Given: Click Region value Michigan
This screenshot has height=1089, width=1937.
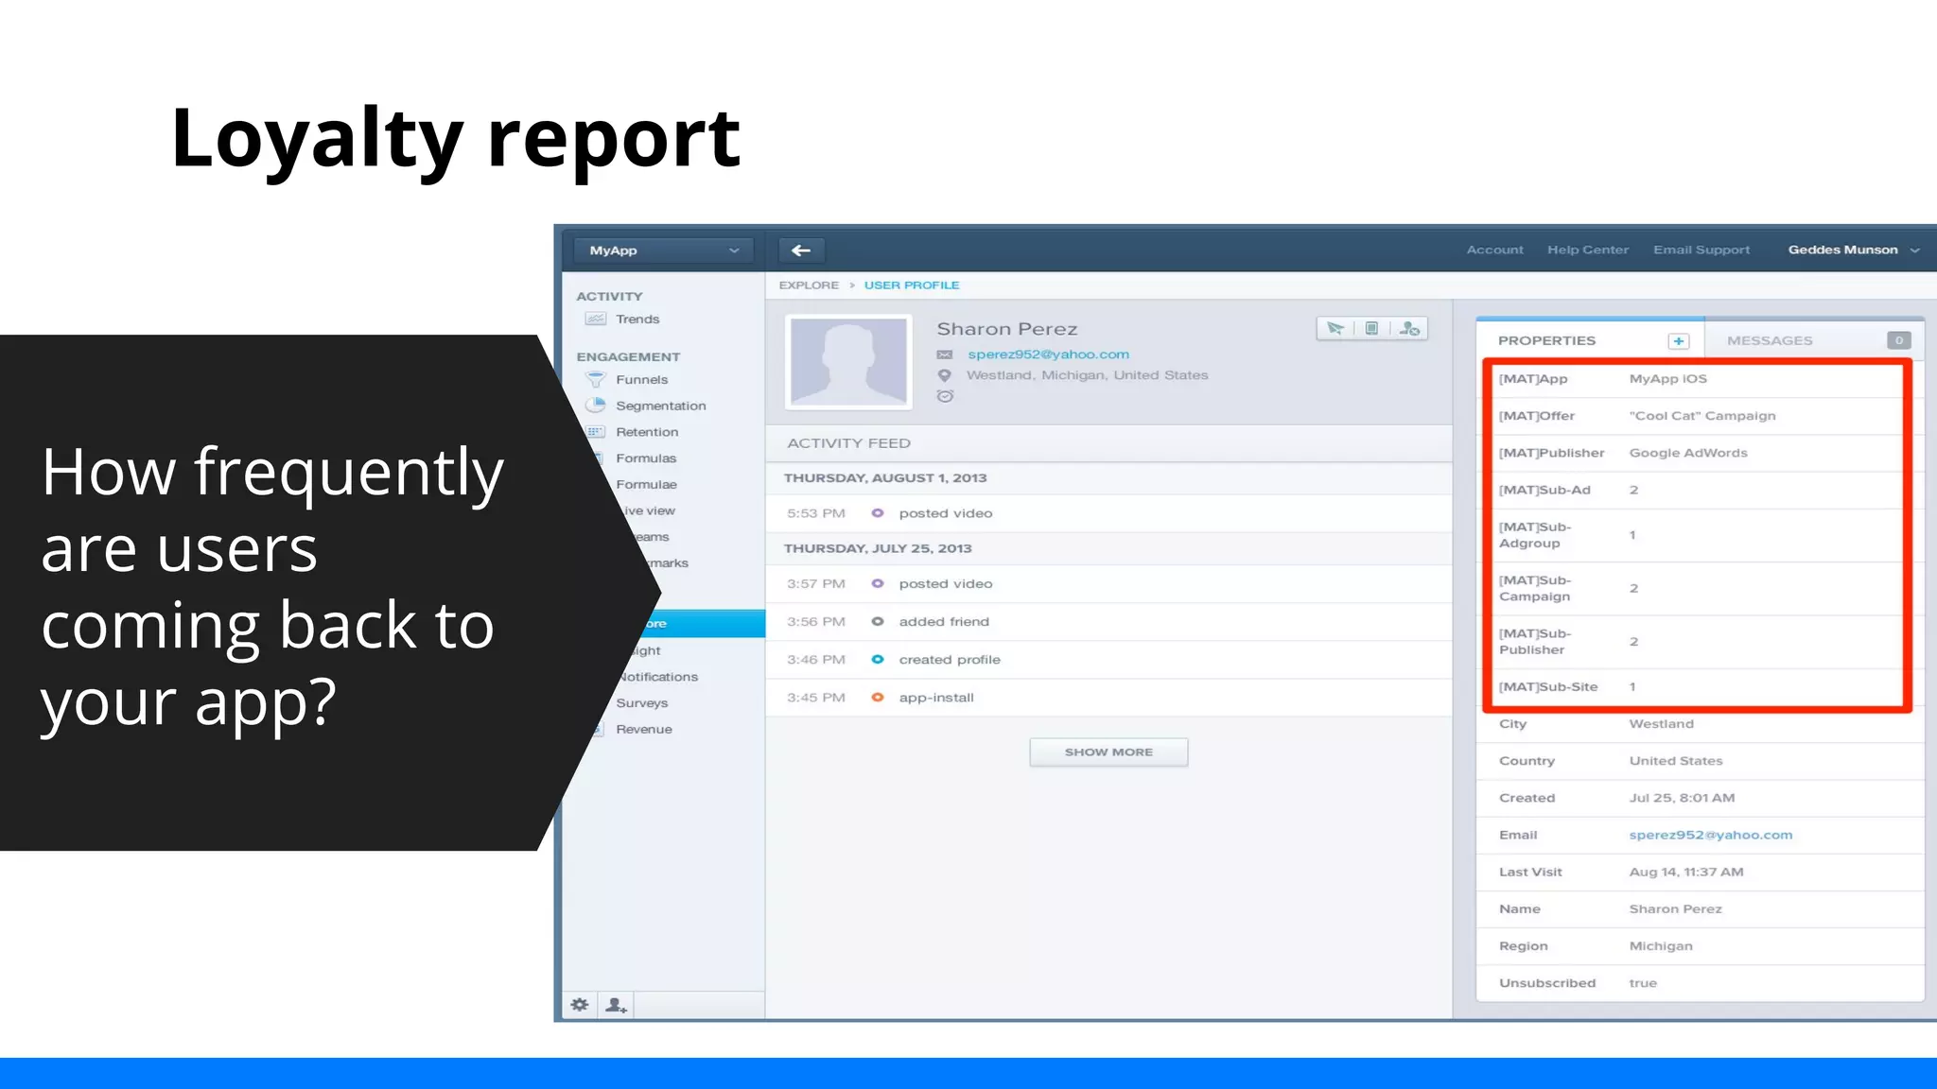Looking at the screenshot, I should point(1661,946).
